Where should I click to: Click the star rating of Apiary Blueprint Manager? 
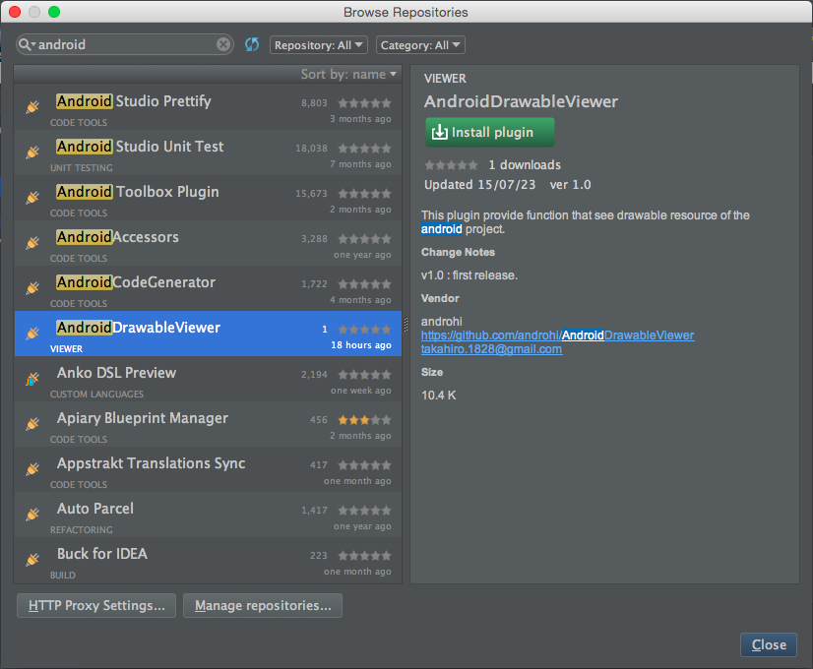pos(364,420)
